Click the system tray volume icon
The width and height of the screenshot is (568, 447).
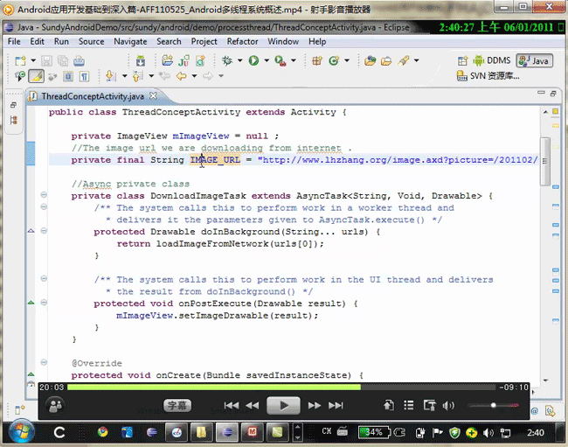pyautogui.click(x=488, y=432)
